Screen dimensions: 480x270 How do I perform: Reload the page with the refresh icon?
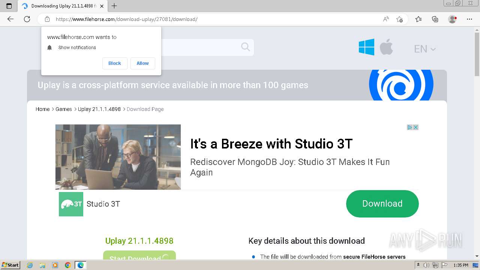click(x=27, y=19)
